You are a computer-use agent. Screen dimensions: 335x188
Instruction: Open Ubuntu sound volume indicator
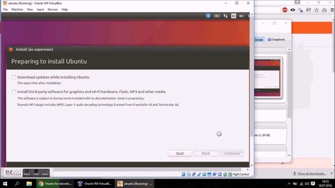coord(241,16)
